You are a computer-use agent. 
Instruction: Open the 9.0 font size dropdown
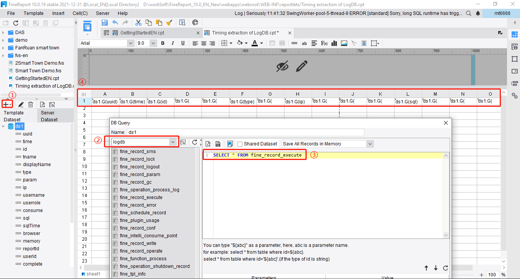click(153, 43)
